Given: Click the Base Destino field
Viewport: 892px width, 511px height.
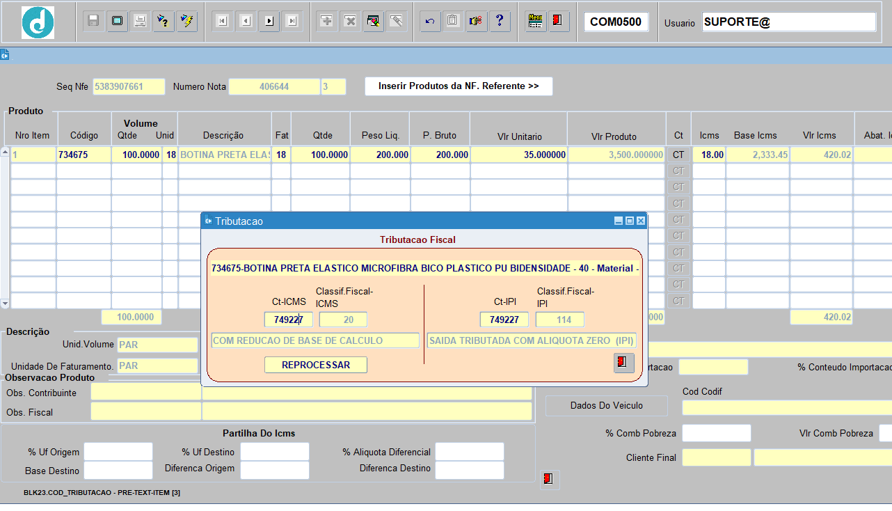Looking at the screenshot, I should pos(118,470).
